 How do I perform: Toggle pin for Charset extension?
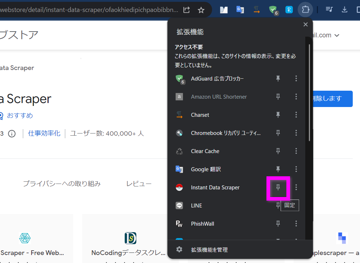click(278, 115)
